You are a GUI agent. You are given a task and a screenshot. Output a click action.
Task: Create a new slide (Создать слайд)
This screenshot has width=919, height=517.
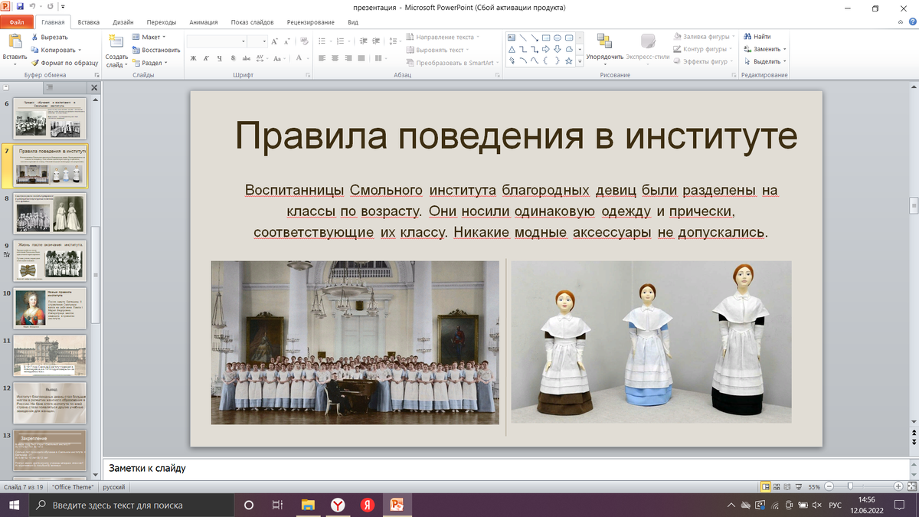pyautogui.click(x=116, y=51)
